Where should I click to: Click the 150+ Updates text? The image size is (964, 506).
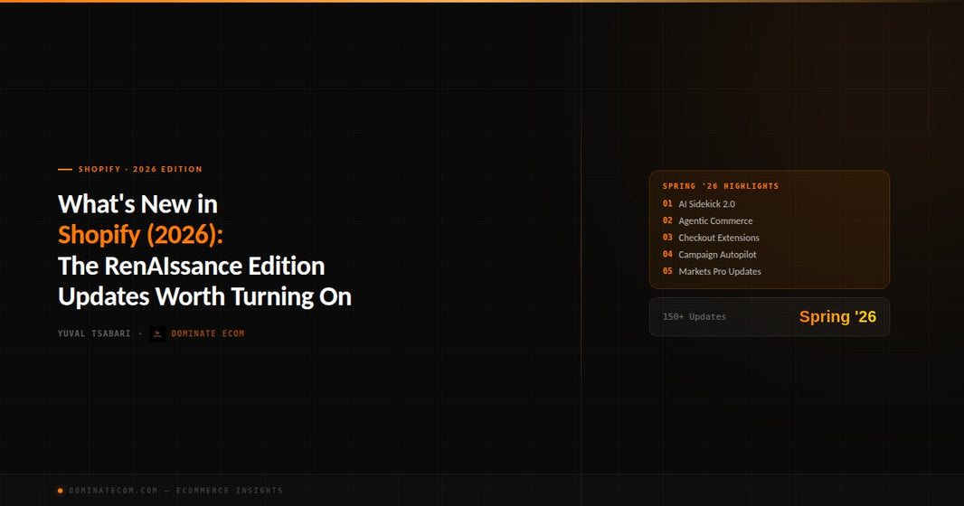695,317
